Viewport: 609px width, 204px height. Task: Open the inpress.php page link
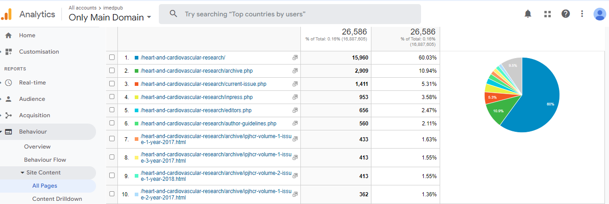point(197,97)
